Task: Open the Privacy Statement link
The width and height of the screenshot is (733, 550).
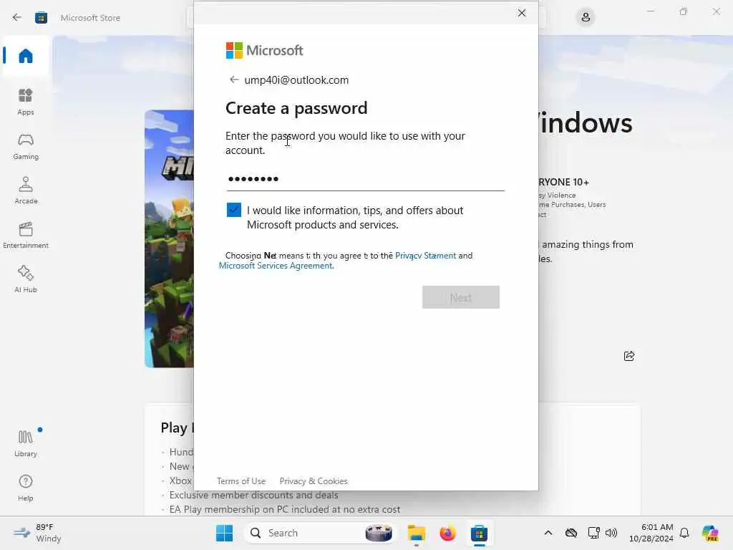Action: point(425,256)
